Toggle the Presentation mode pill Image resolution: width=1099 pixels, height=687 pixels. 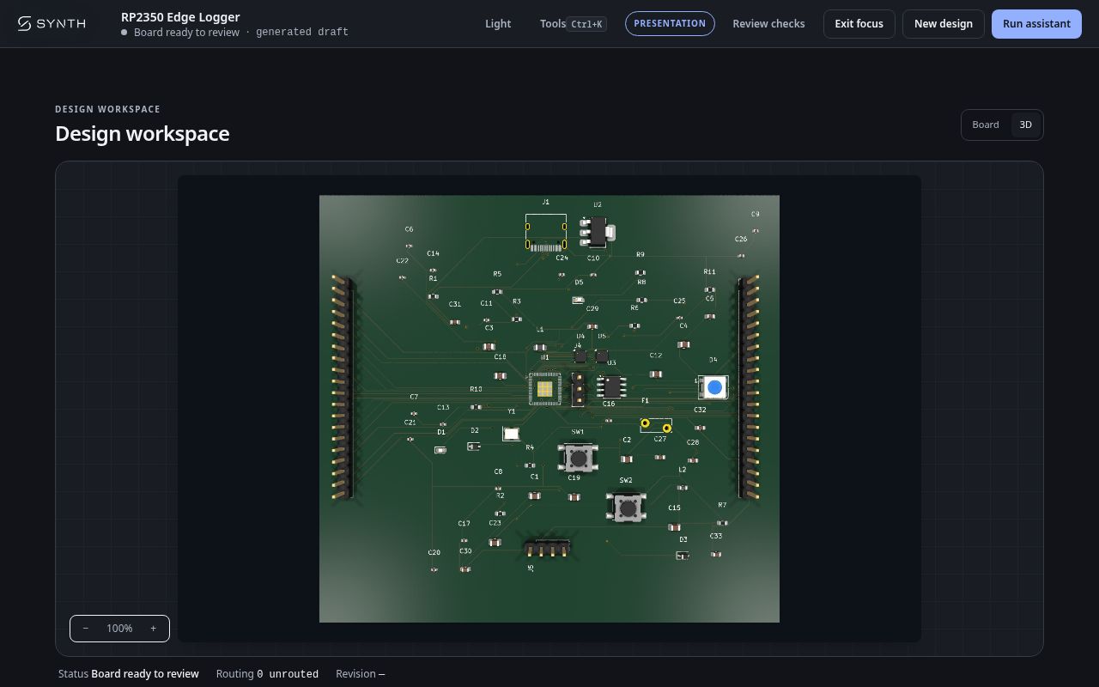[x=670, y=23]
